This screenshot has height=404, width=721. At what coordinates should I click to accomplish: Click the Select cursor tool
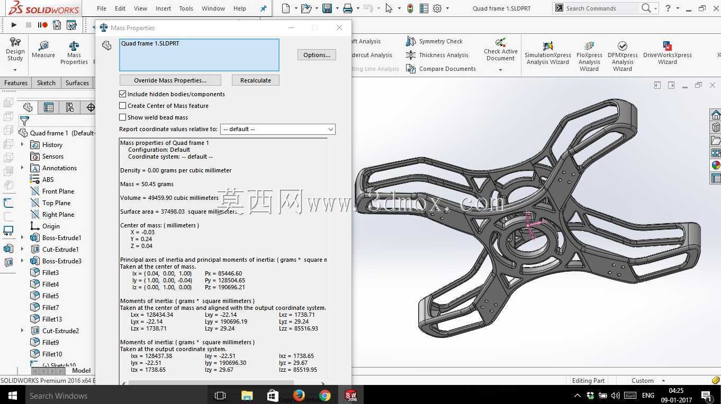(389, 8)
